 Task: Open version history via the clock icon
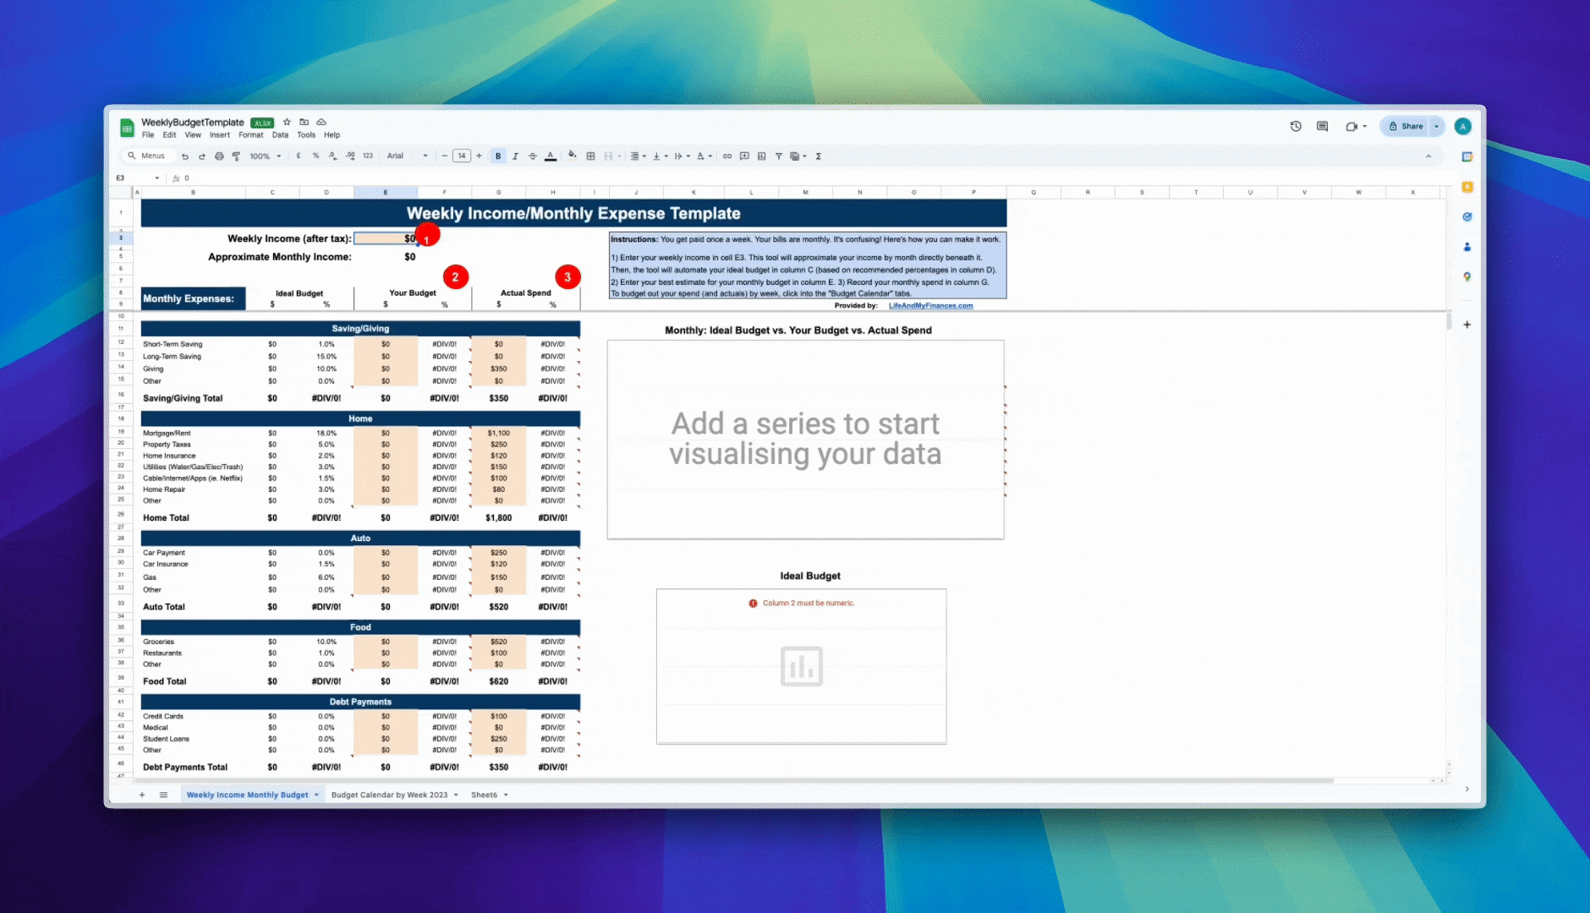[x=1295, y=125]
